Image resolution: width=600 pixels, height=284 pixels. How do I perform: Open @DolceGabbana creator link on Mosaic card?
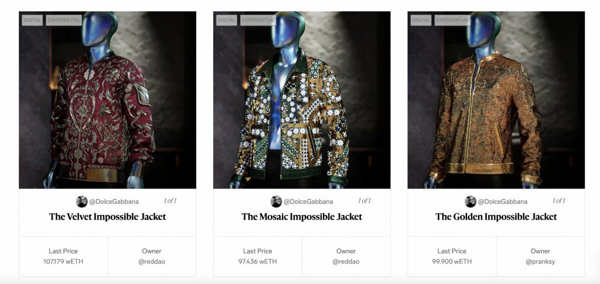coord(308,201)
